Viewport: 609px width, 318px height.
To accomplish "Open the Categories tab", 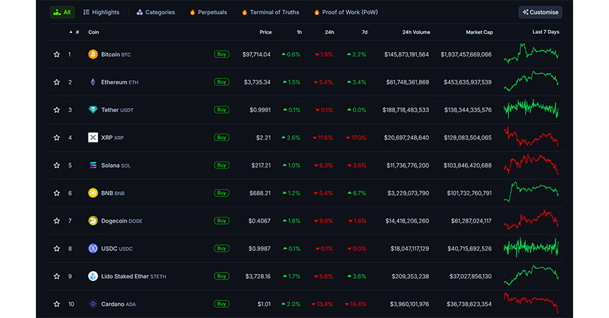I will (156, 12).
